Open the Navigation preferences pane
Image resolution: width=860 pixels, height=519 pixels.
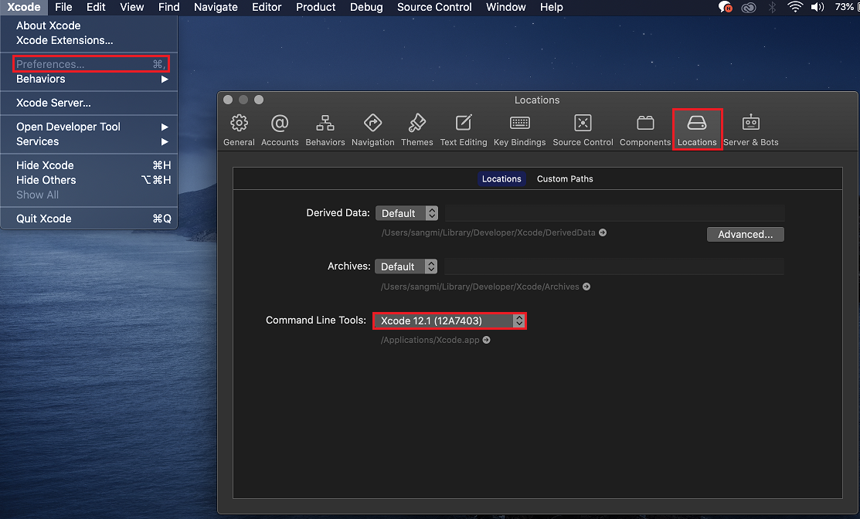click(373, 127)
